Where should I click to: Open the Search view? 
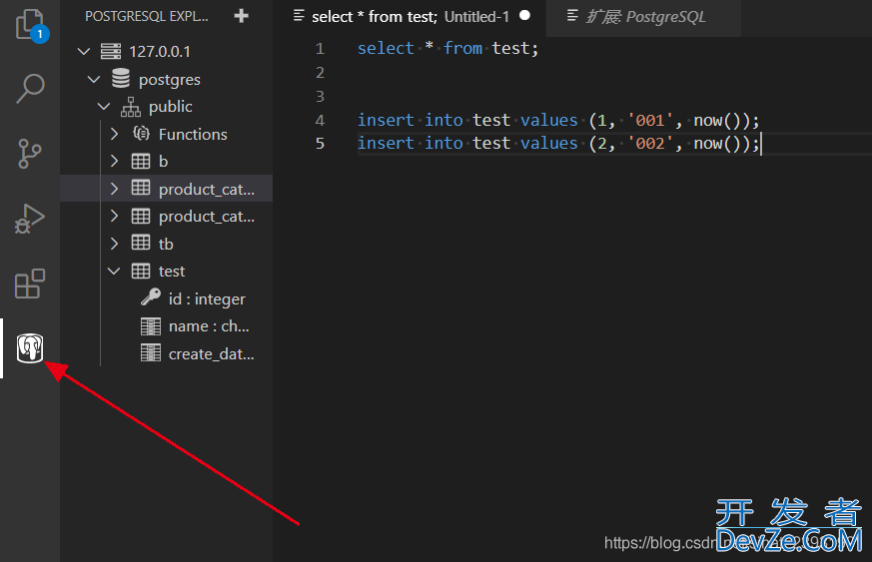pos(30,88)
